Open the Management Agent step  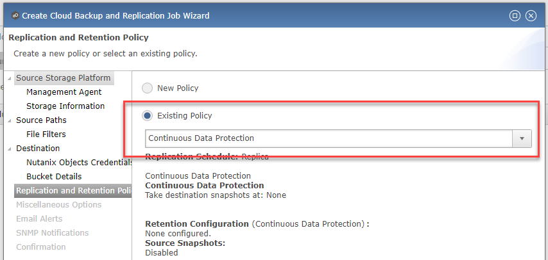coord(64,92)
